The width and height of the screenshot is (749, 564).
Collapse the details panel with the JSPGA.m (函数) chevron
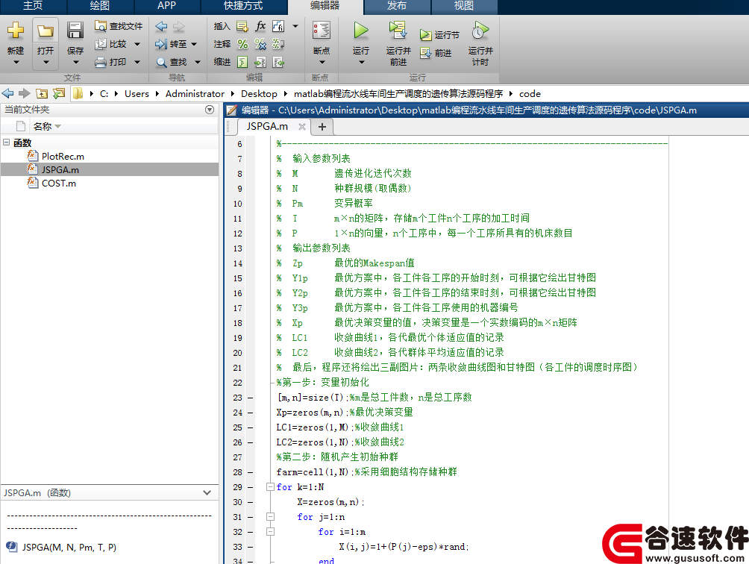click(207, 492)
